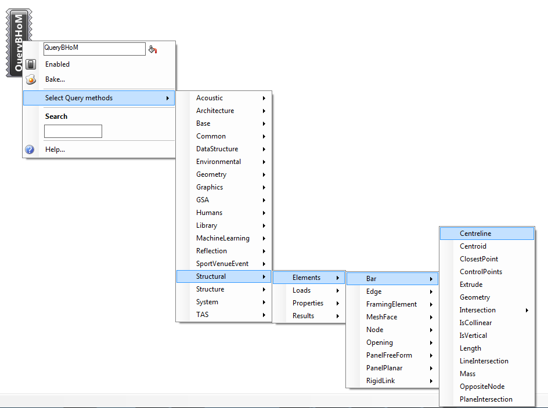Choose Centreline from the Bar methods
Viewport: 548px width, 408px height.
[x=486, y=234]
